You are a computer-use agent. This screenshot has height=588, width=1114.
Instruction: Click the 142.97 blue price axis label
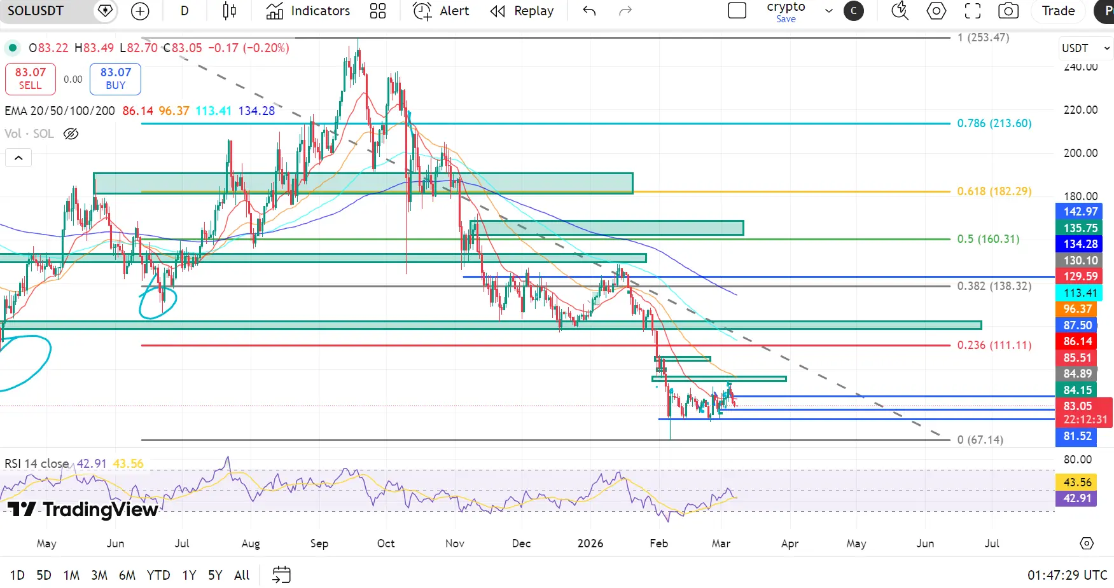pyautogui.click(x=1079, y=212)
